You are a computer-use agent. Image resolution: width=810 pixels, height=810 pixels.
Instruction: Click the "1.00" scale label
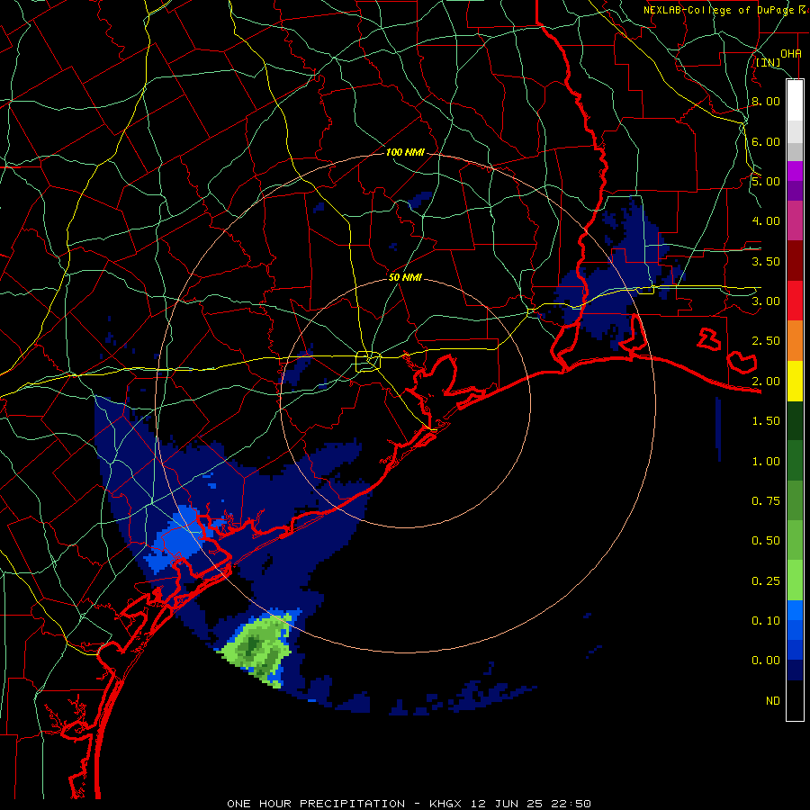[x=766, y=462]
